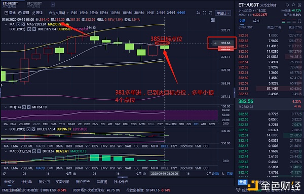304x194 pixels.
Task: Collapse the MFI(14) pane
Action: click(6, 107)
